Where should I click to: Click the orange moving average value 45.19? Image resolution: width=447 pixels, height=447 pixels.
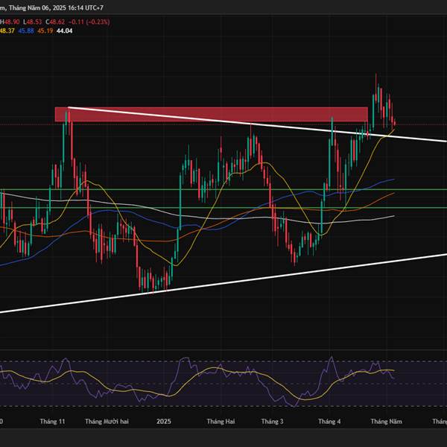[x=45, y=31]
